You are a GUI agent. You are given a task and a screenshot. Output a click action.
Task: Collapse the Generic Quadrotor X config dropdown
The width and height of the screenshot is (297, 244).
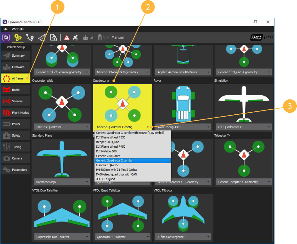(122, 127)
